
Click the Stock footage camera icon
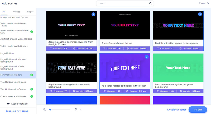(x=8, y=104)
